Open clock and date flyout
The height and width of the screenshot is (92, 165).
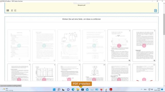pyautogui.click(x=158, y=89)
